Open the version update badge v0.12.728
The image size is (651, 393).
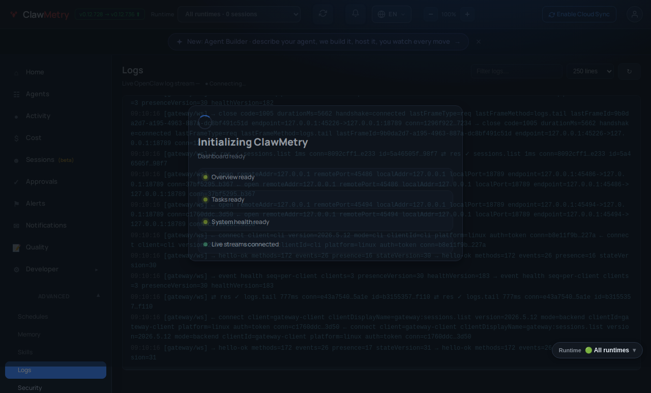[110, 14]
